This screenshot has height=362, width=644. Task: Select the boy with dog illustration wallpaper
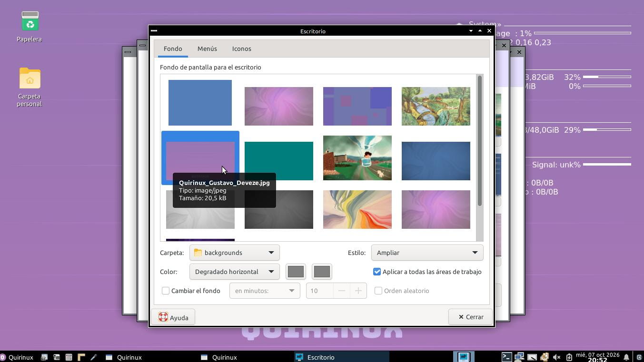[x=357, y=158]
